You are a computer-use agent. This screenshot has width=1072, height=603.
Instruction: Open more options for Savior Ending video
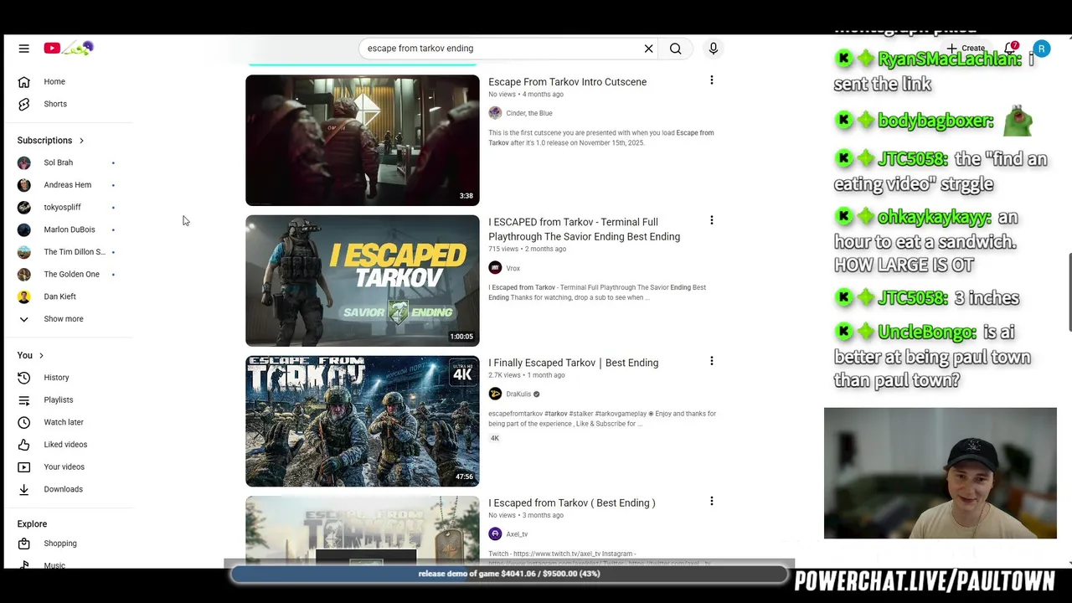coord(712,220)
